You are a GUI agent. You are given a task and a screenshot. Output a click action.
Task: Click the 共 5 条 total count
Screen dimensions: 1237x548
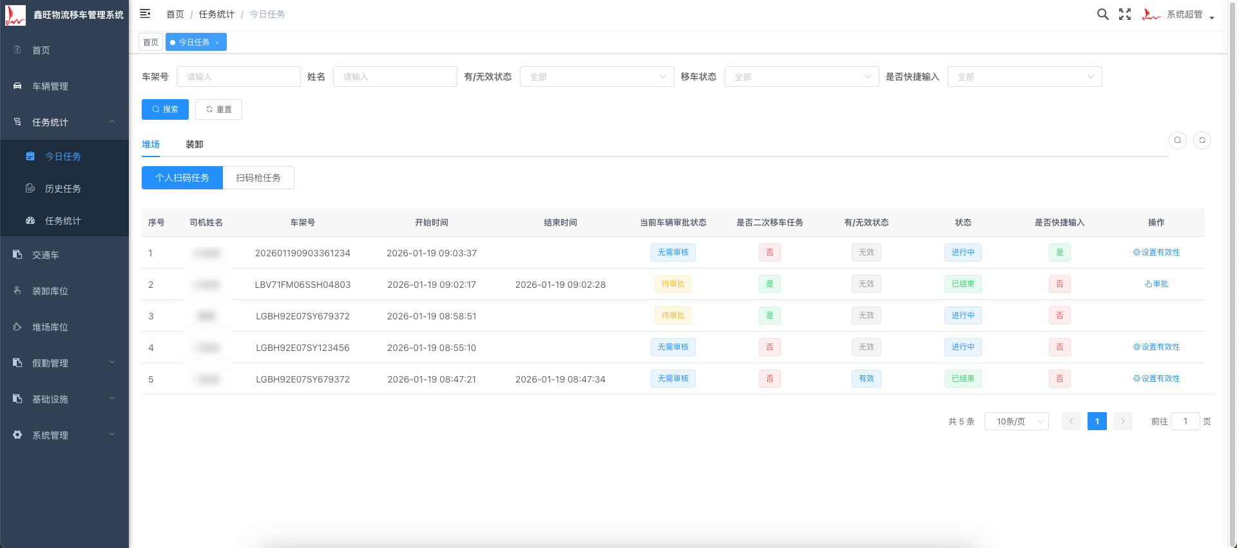[x=961, y=421]
